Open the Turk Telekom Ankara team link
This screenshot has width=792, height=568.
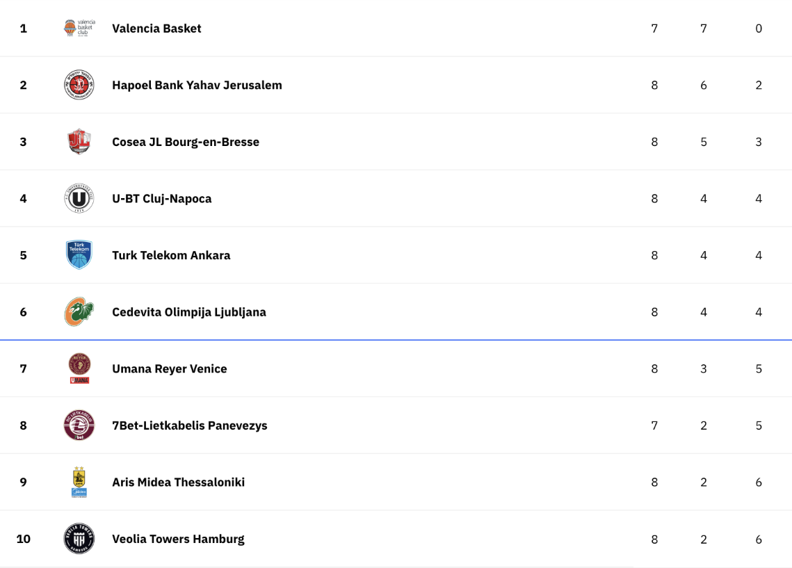(x=171, y=255)
